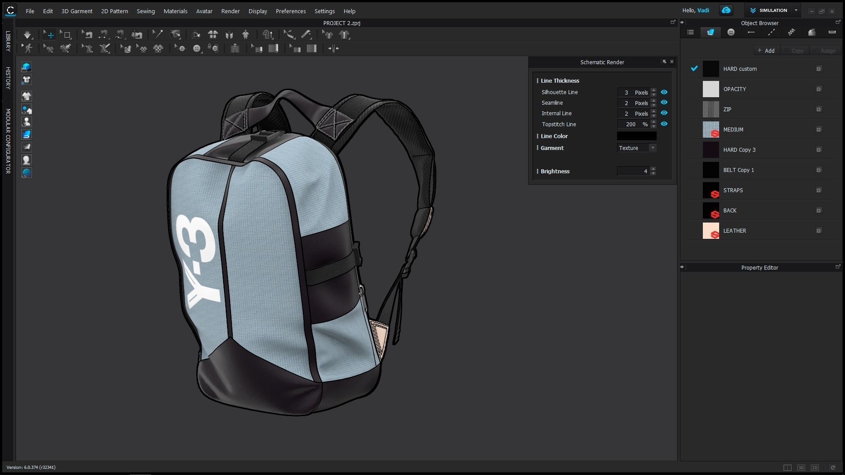Image resolution: width=845 pixels, height=475 pixels.
Task: Select the BACK fabric thumbnail
Action: 711,211
